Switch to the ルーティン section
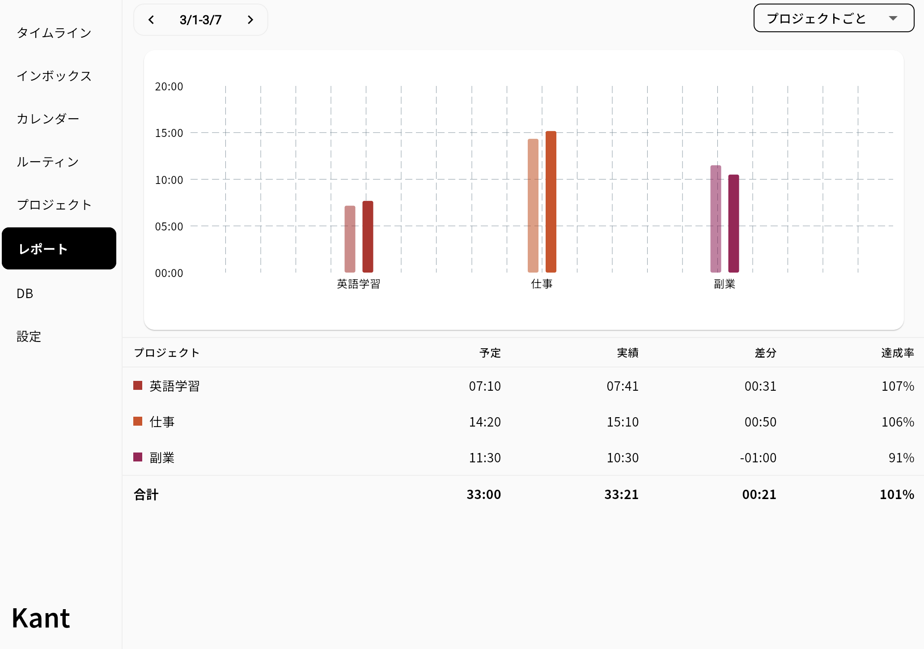This screenshot has height=649, width=924. (x=48, y=162)
